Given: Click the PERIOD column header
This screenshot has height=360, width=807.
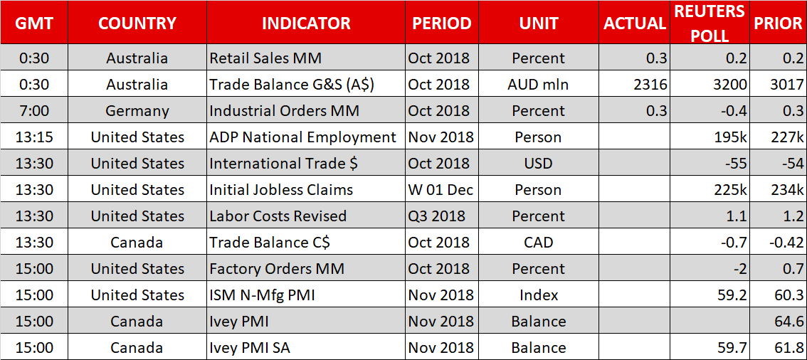Looking at the screenshot, I should [442, 23].
